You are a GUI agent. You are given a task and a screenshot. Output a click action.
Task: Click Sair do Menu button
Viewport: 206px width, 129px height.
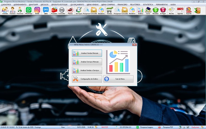pyautogui.click(x=118, y=79)
